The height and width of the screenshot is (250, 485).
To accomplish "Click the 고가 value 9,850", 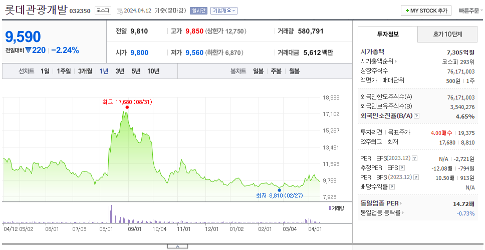I will (x=194, y=31).
